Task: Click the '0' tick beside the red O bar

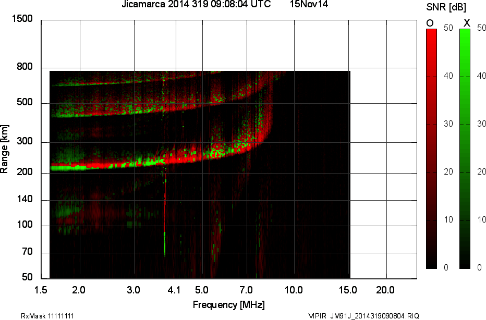Action: point(446,267)
